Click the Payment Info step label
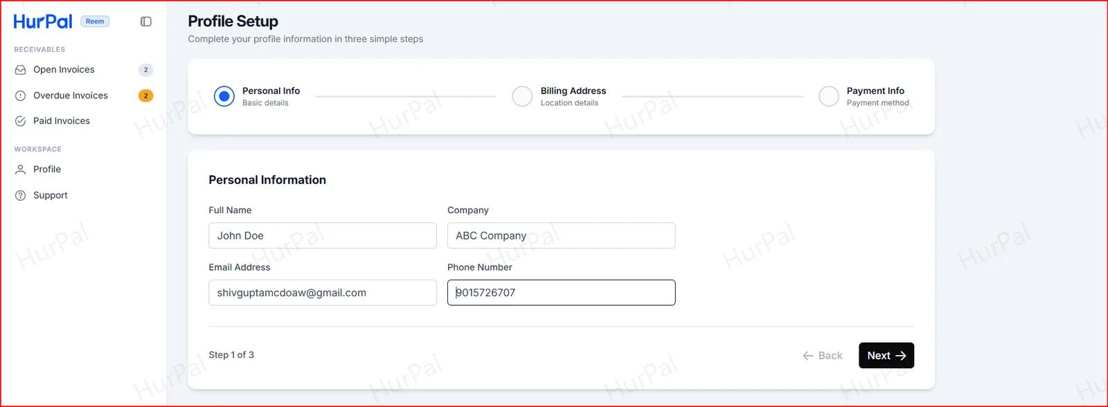 [875, 91]
